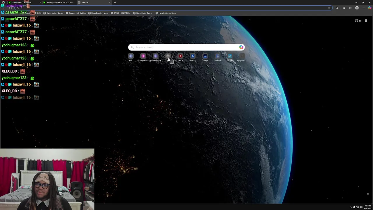Open the 4:35 PM clock
This screenshot has width=373, height=210.
(367, 206)
